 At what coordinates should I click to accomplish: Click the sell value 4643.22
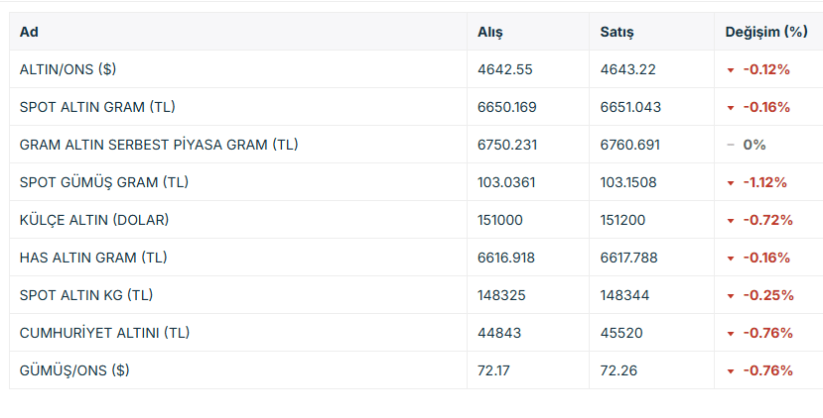[627, 69]
